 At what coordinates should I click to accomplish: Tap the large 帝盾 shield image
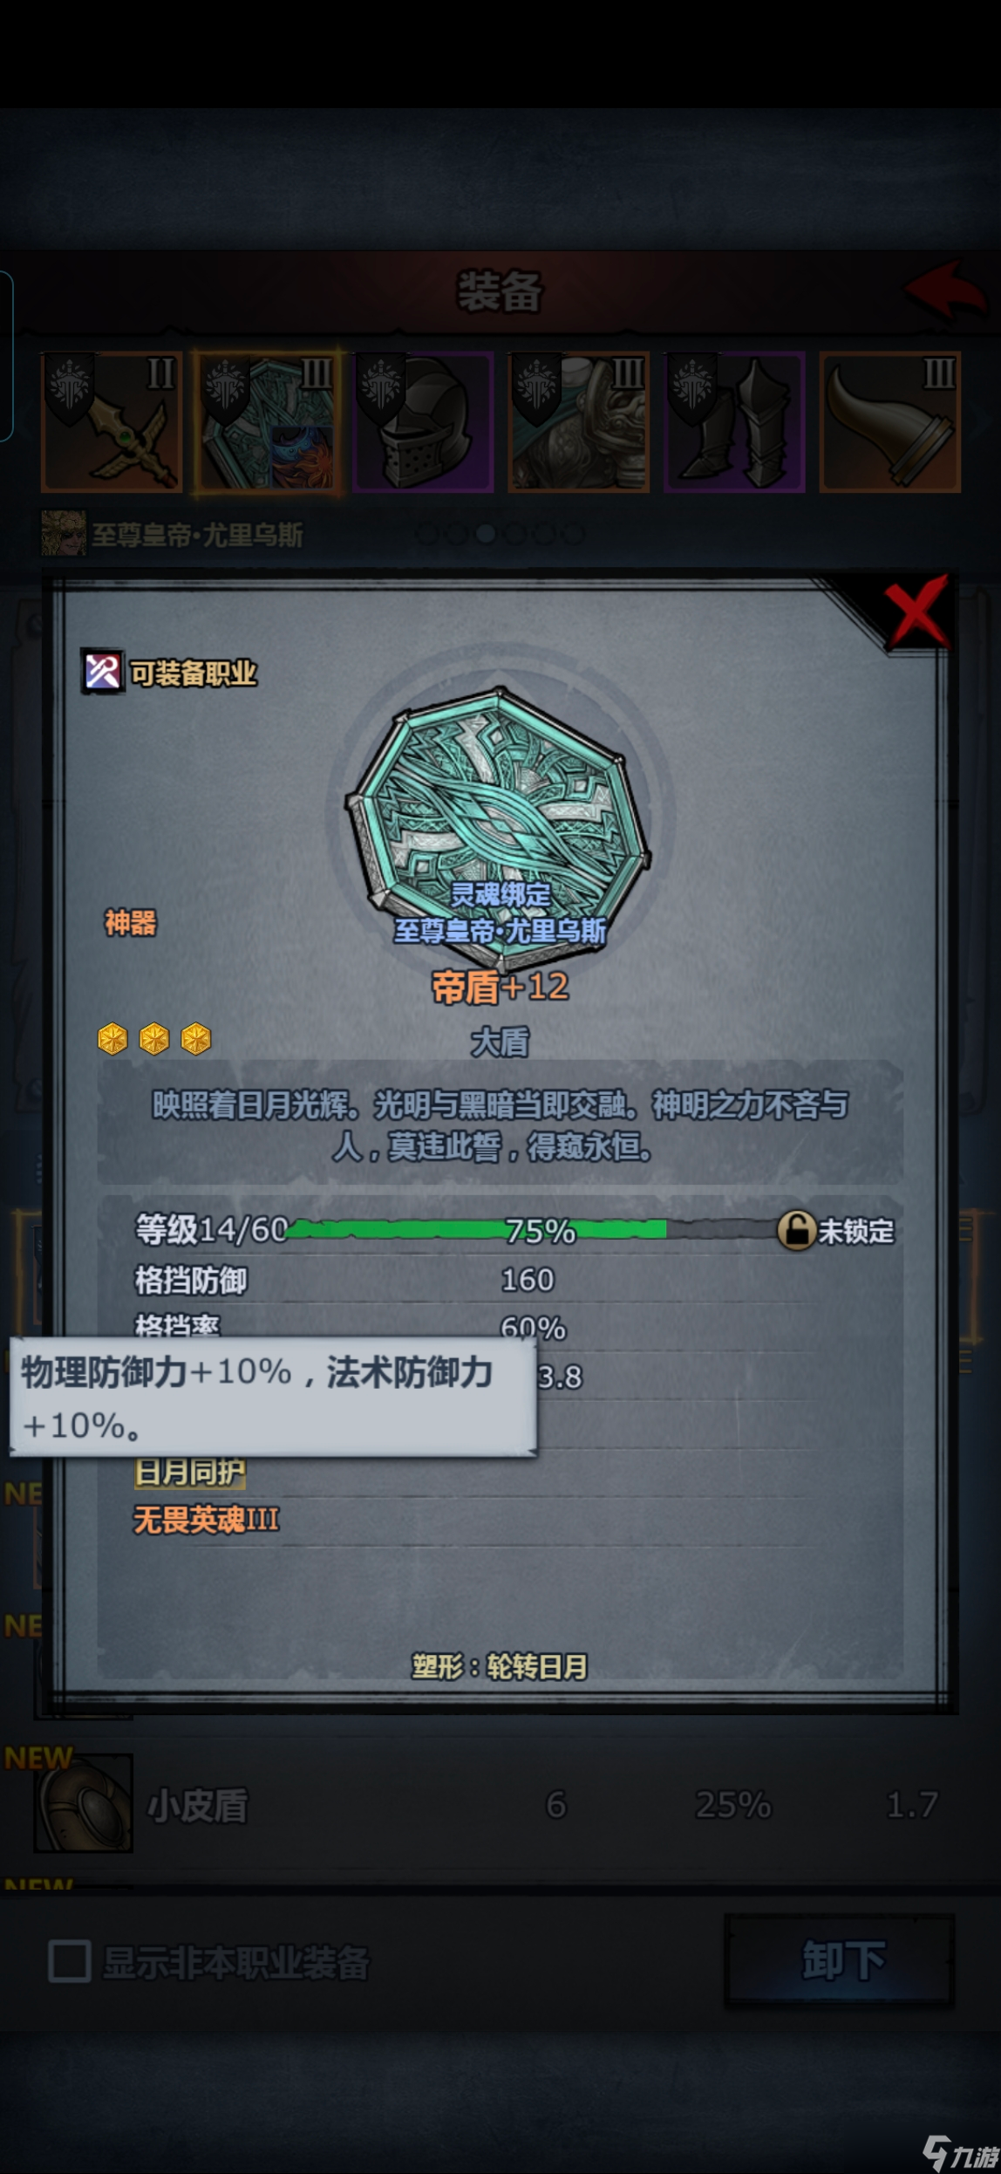point(499,824)
